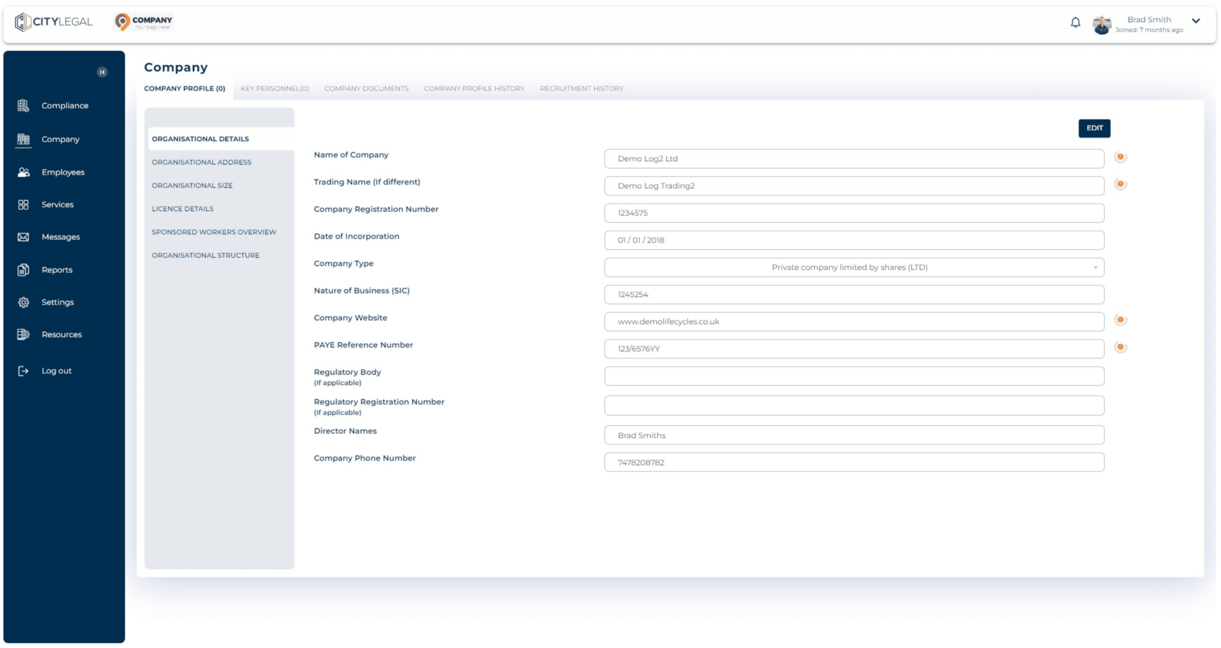Viewport: 1221px width, 648px height.
Task: Select Sponsored Workers Overview section
Action: pos(214,232)
